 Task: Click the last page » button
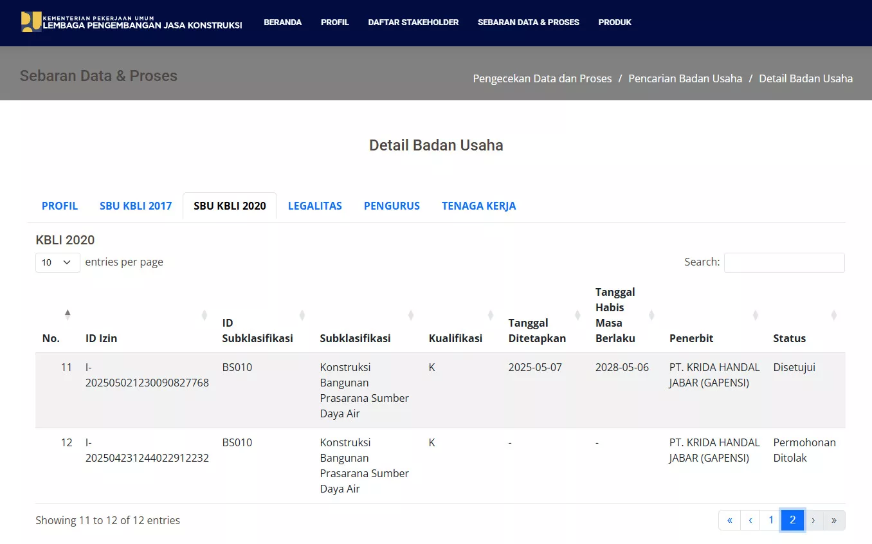pyautogui.click(x=834, y=520)
